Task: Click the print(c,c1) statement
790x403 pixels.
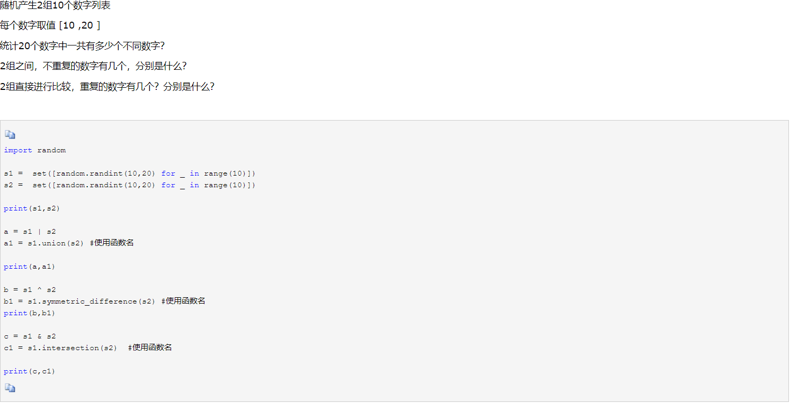Action: coord(30,371)
